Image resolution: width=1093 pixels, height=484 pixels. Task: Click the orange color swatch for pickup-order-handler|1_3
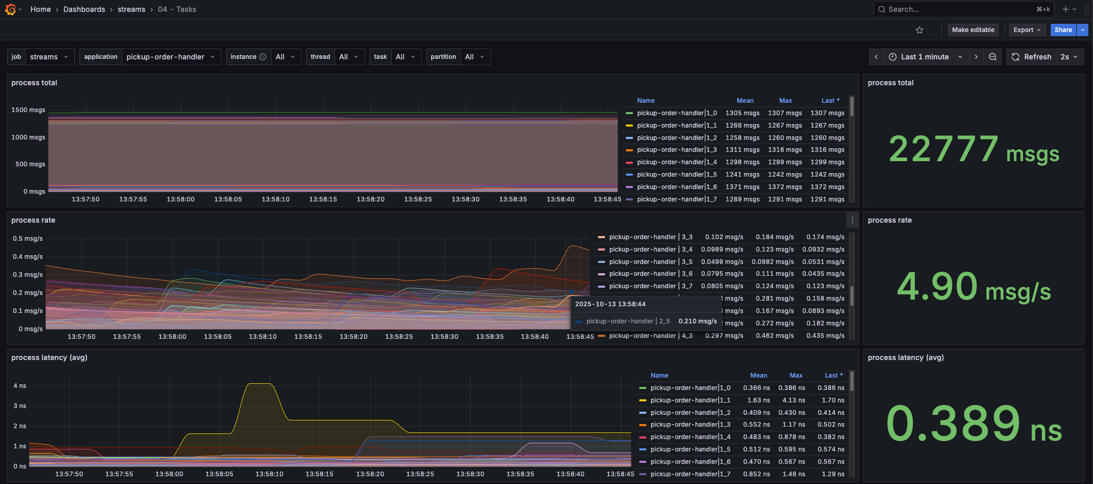629,150
